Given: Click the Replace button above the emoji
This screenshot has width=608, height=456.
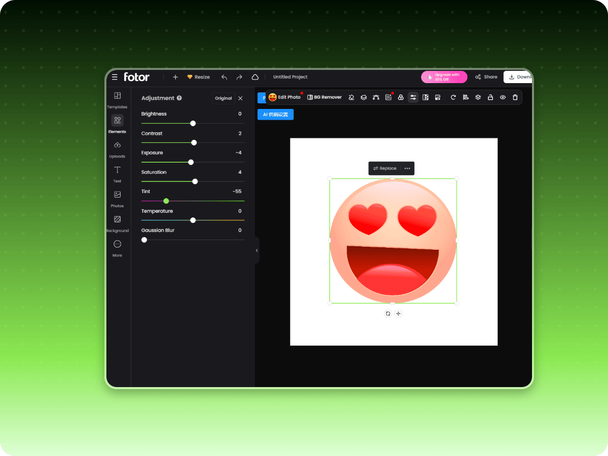Looking at the screenshot, I should (x=385, y=168).
